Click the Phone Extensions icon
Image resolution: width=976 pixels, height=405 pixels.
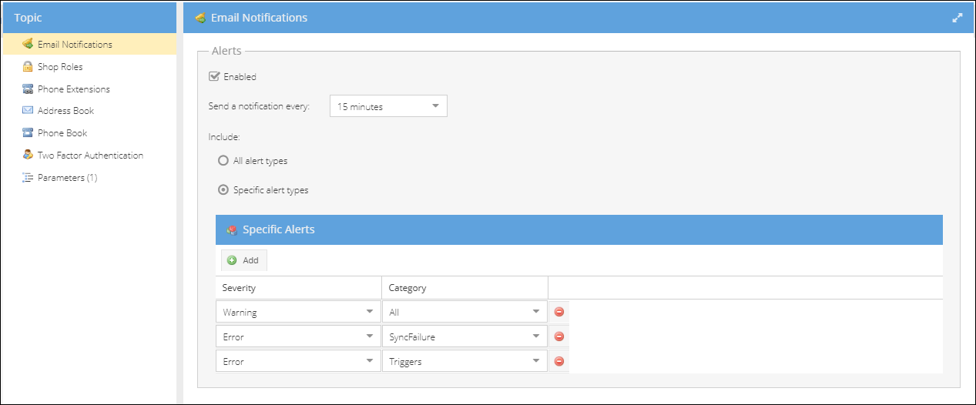pyautogui.click(x=28, y=89)
